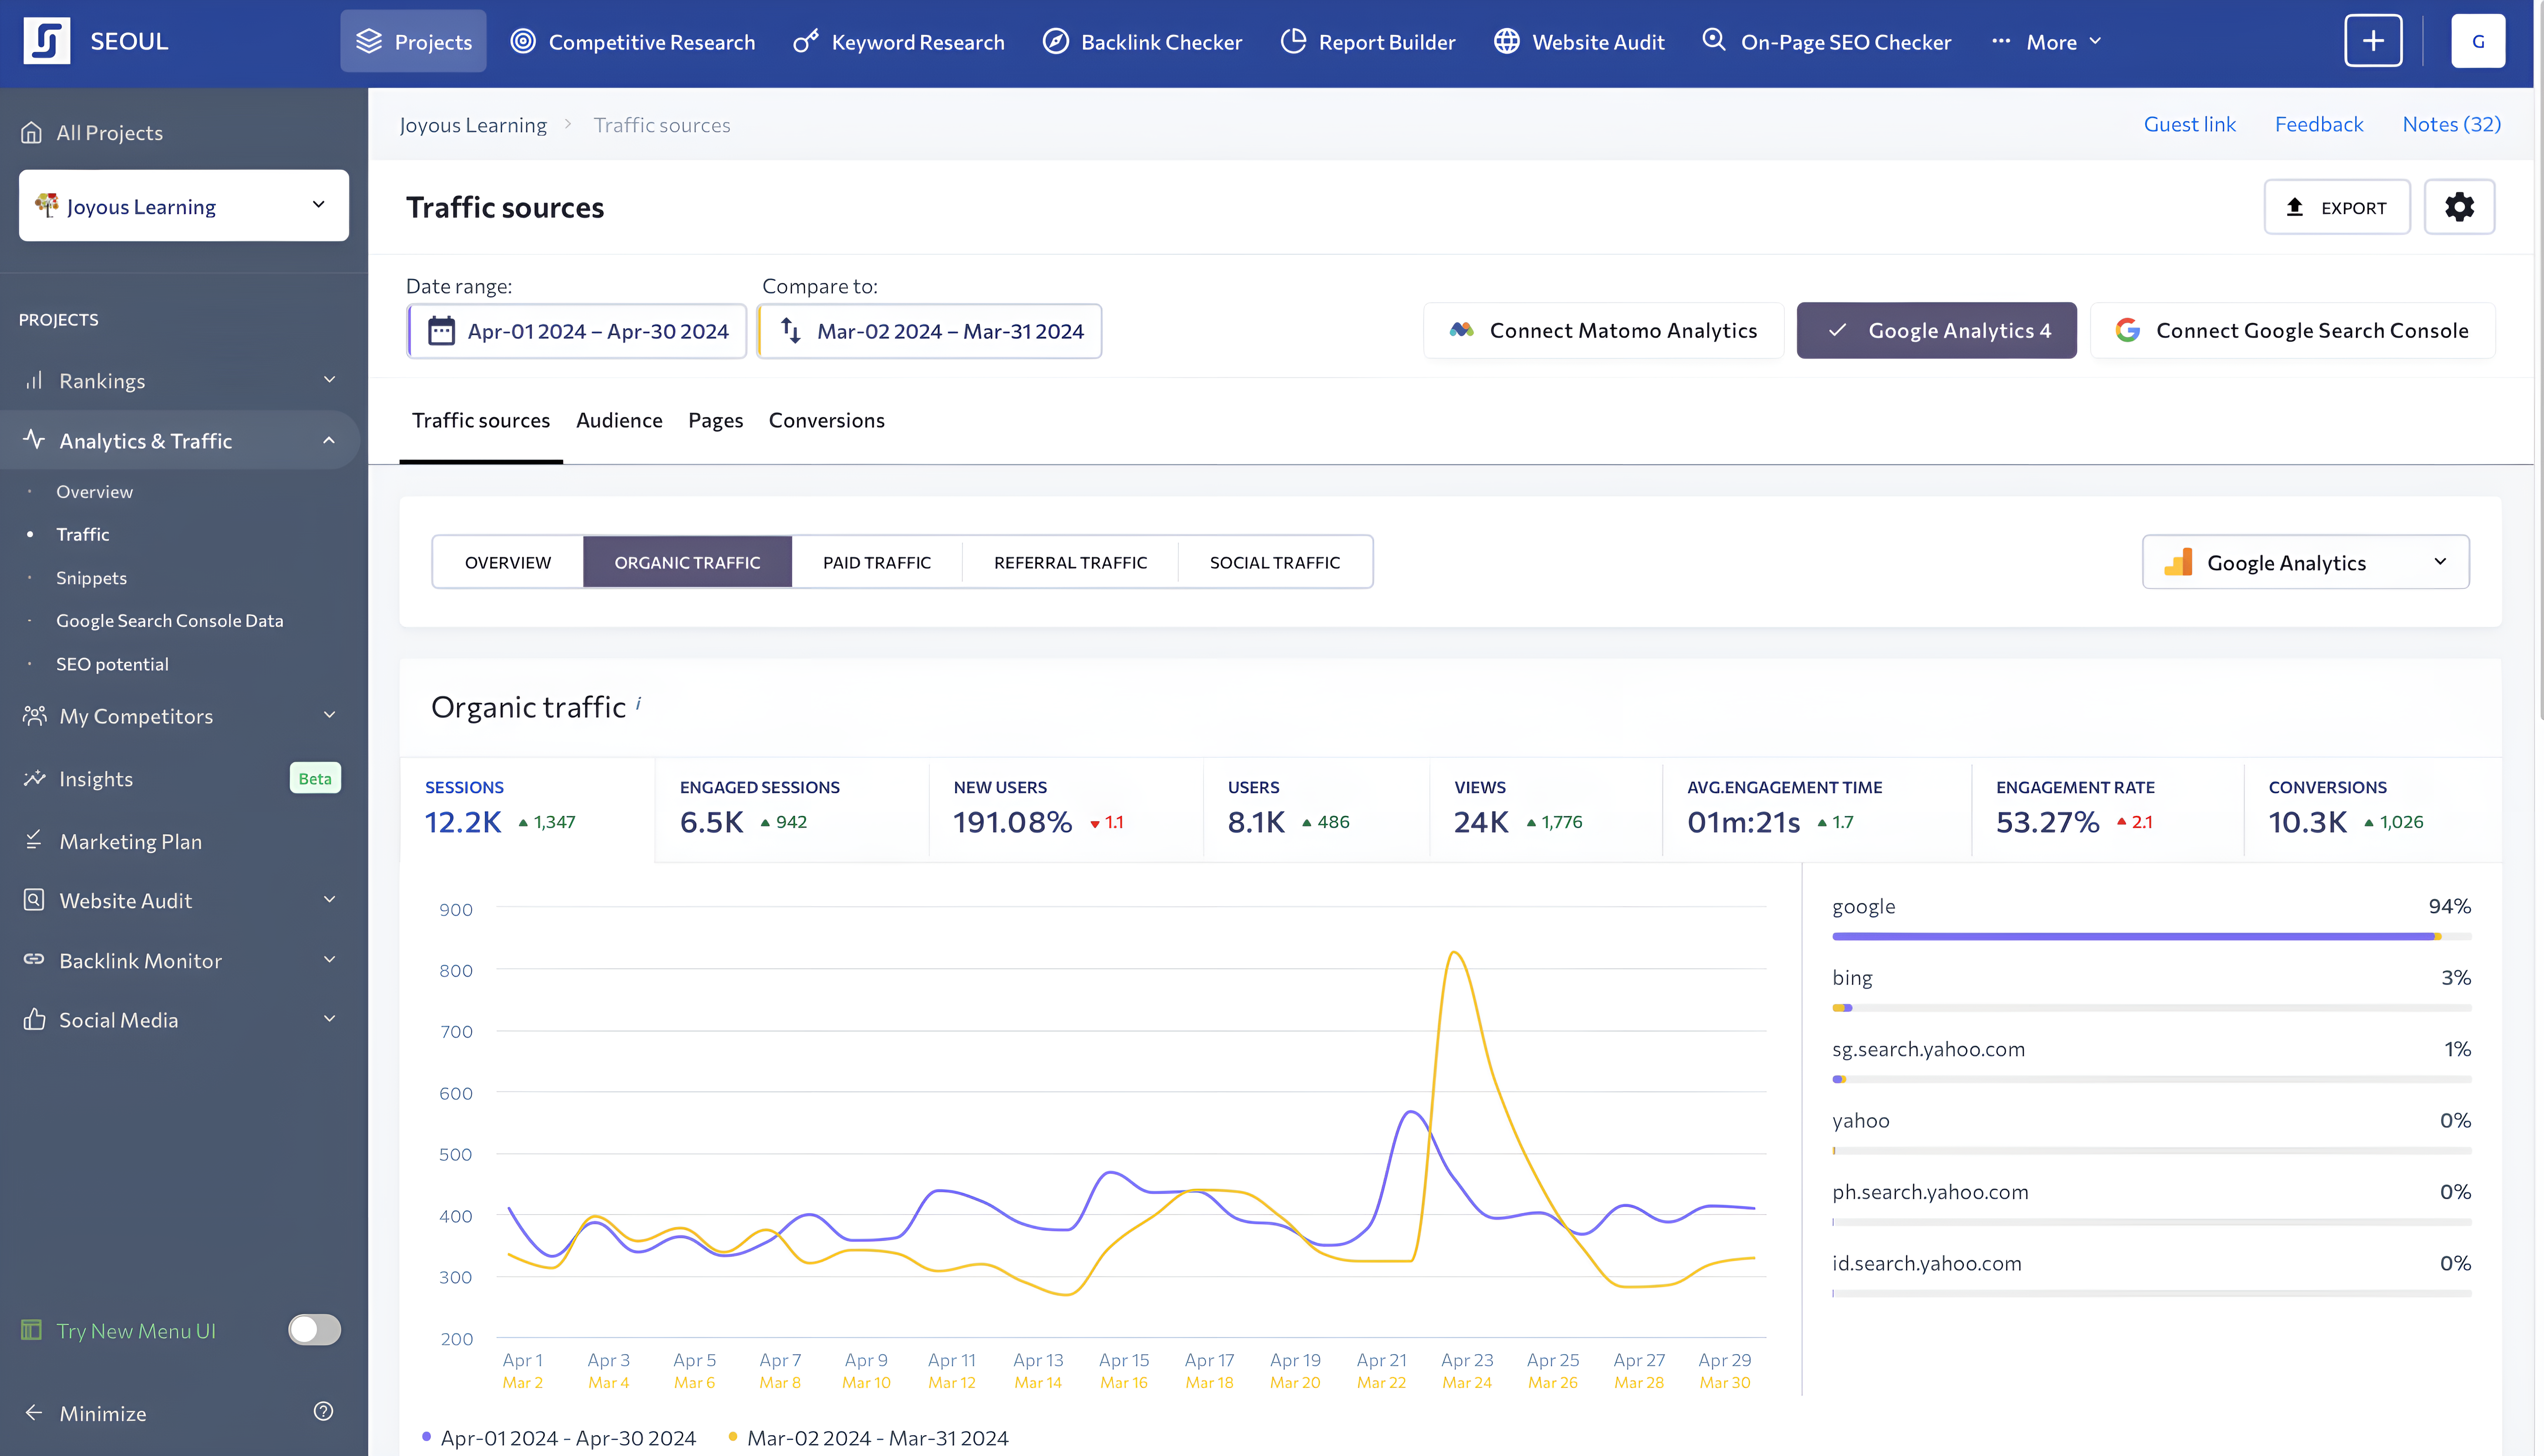2544x1456 pixels.
Task: Open the Compare to Mar-02 2024 field
Action: pos(929,331)
